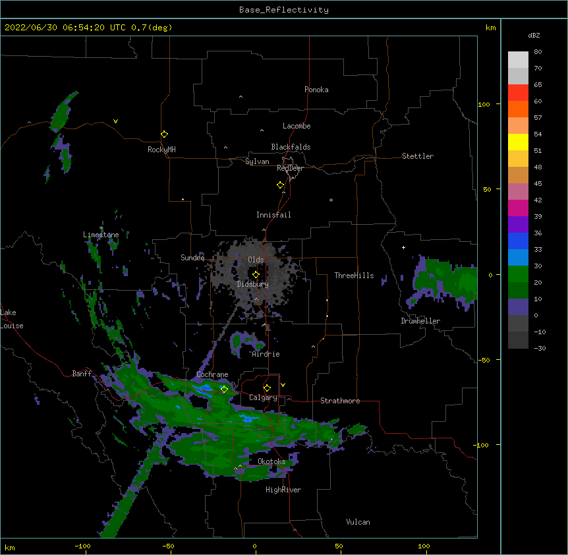The image size is (568, 555).
Task: Click the Lacombe town label
Action: 297,126
